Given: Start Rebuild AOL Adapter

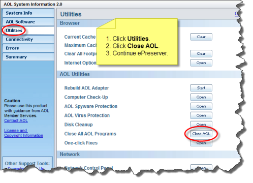Looking at the screenshot, I should [x=201, y=88].
